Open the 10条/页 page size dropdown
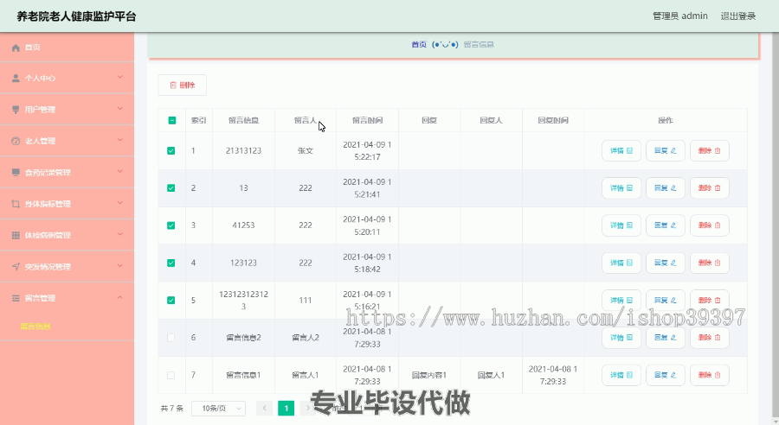Viewport: 779px width, 425px height. (x=219, y=408)
